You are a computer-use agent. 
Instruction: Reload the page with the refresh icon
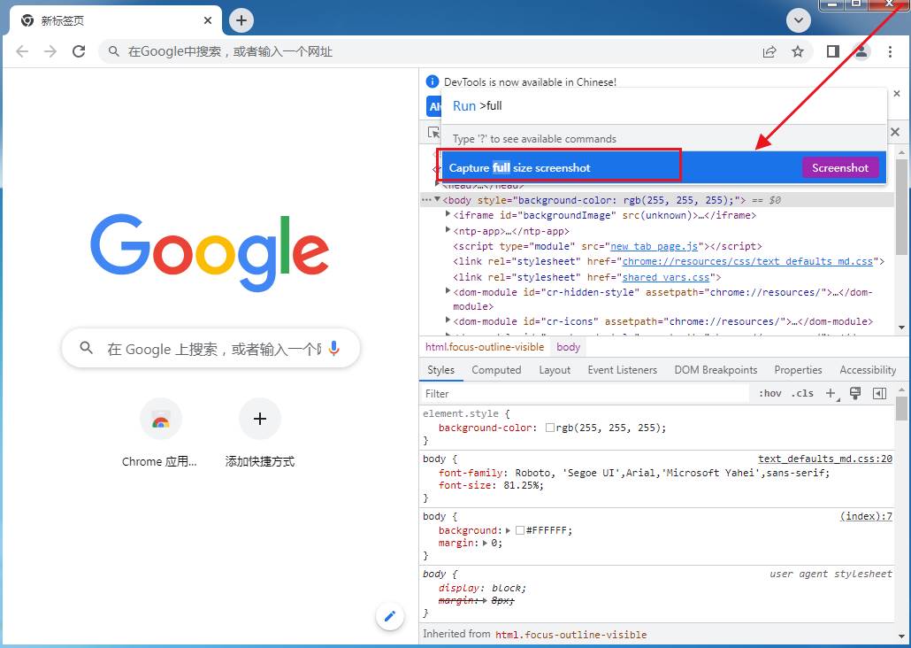pyautogui.click(x=79, y=51)
